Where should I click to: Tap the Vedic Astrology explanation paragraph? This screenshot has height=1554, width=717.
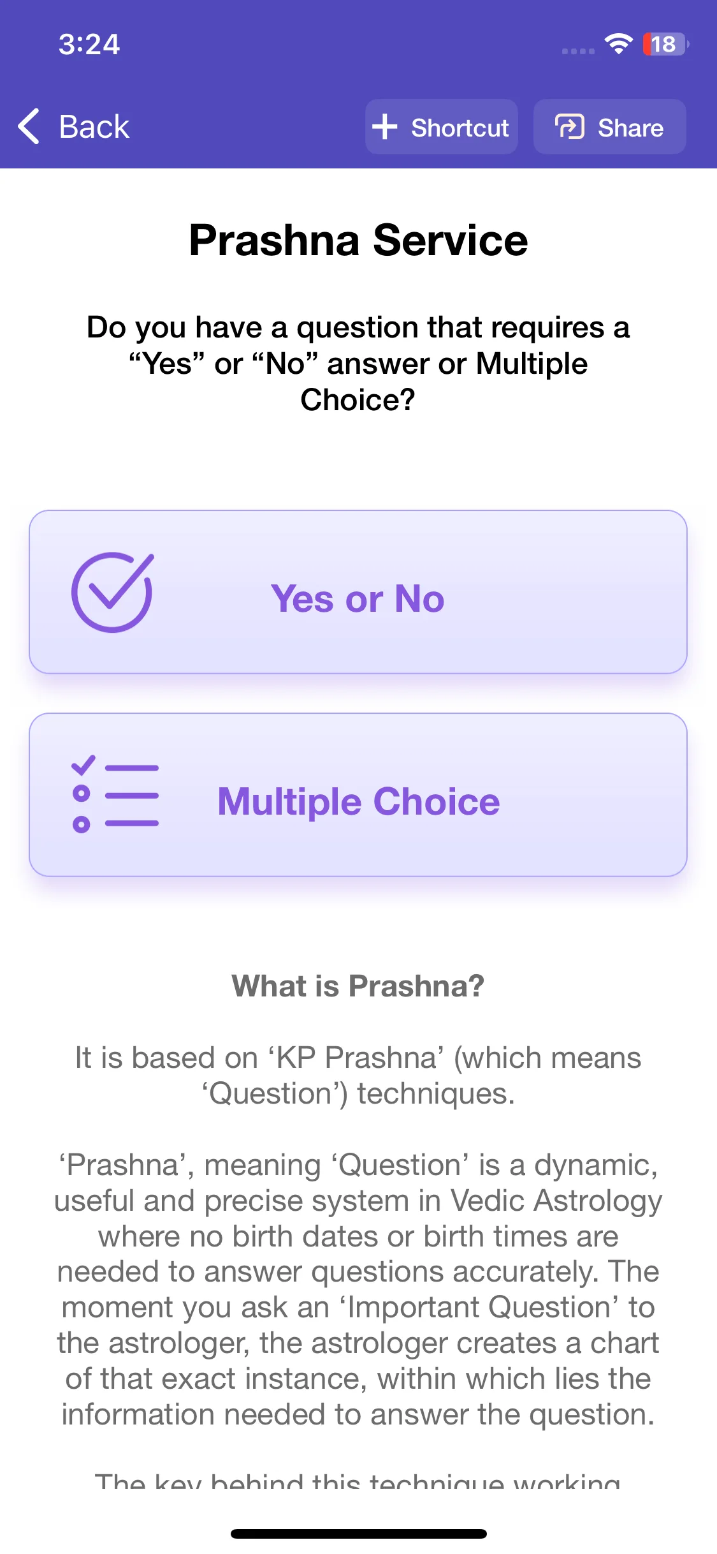[358, 1290]
